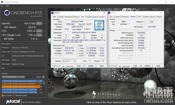Click the Multiplier value x 44.0
This screenshot has height=105, width=175.
(69, 51)
